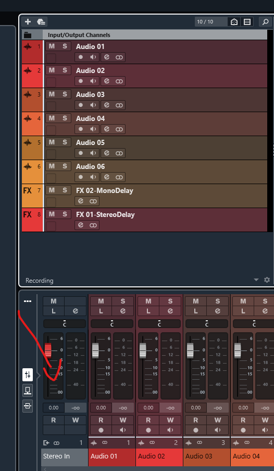Select the Stereo In channel label
Screen dimensions: 274x471
point(56,456)
